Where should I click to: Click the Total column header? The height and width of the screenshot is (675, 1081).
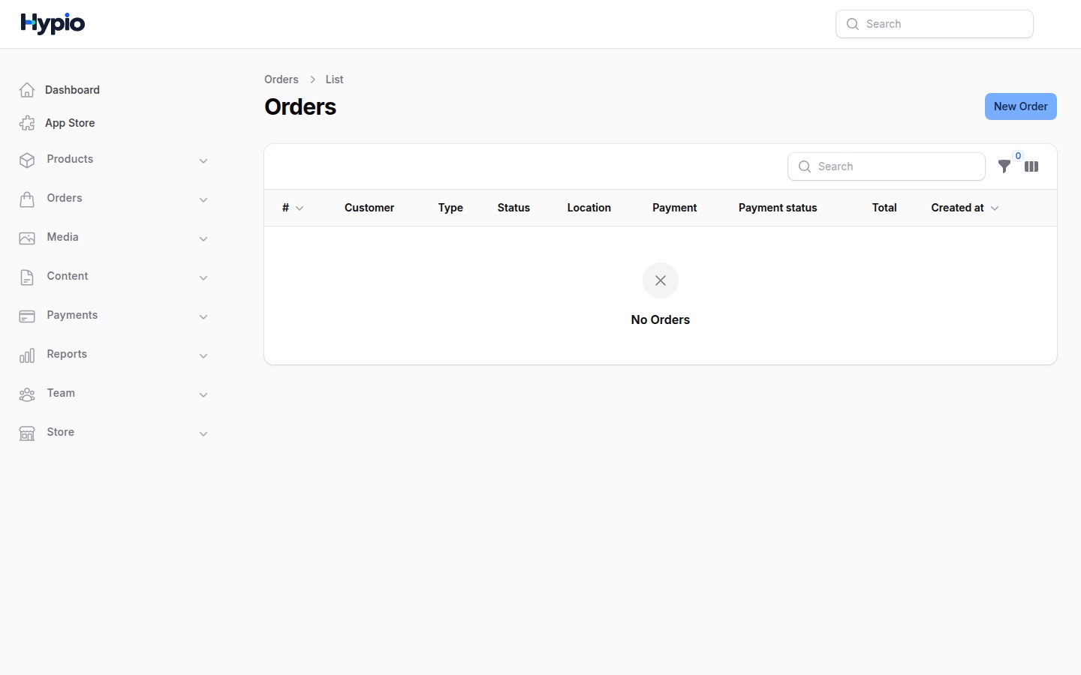[x=884, y=208]
